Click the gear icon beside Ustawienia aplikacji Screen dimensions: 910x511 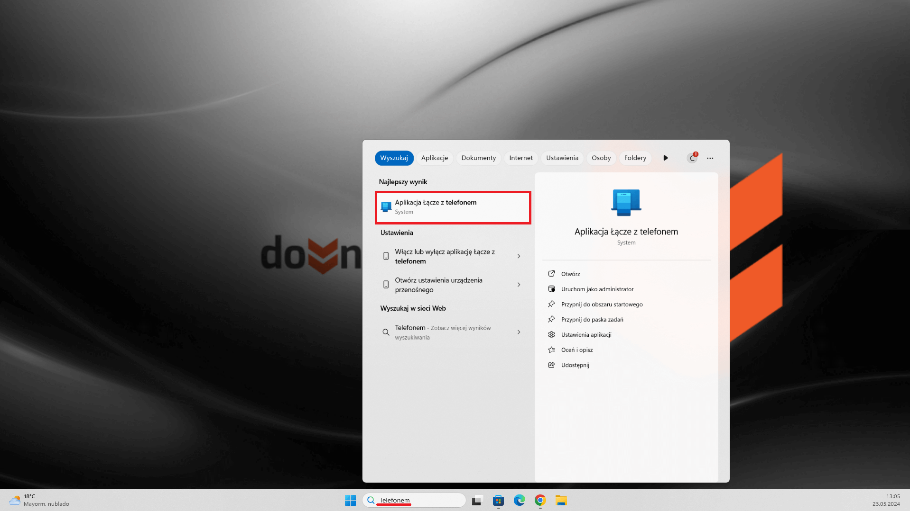click(x=551, y=334)
